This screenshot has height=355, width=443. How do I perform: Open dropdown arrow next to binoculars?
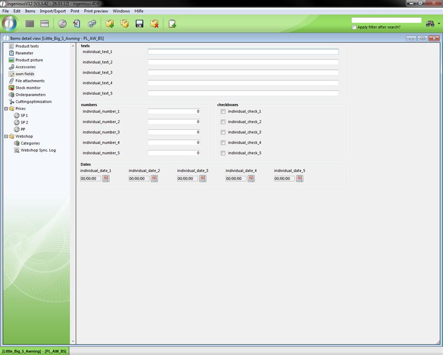439,24
